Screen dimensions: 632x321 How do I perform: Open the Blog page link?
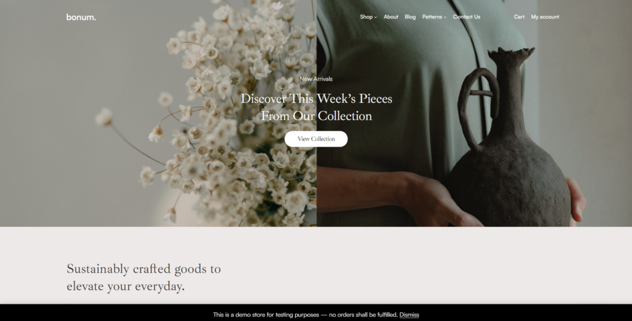pyautogui.click(x=410, y=17)
